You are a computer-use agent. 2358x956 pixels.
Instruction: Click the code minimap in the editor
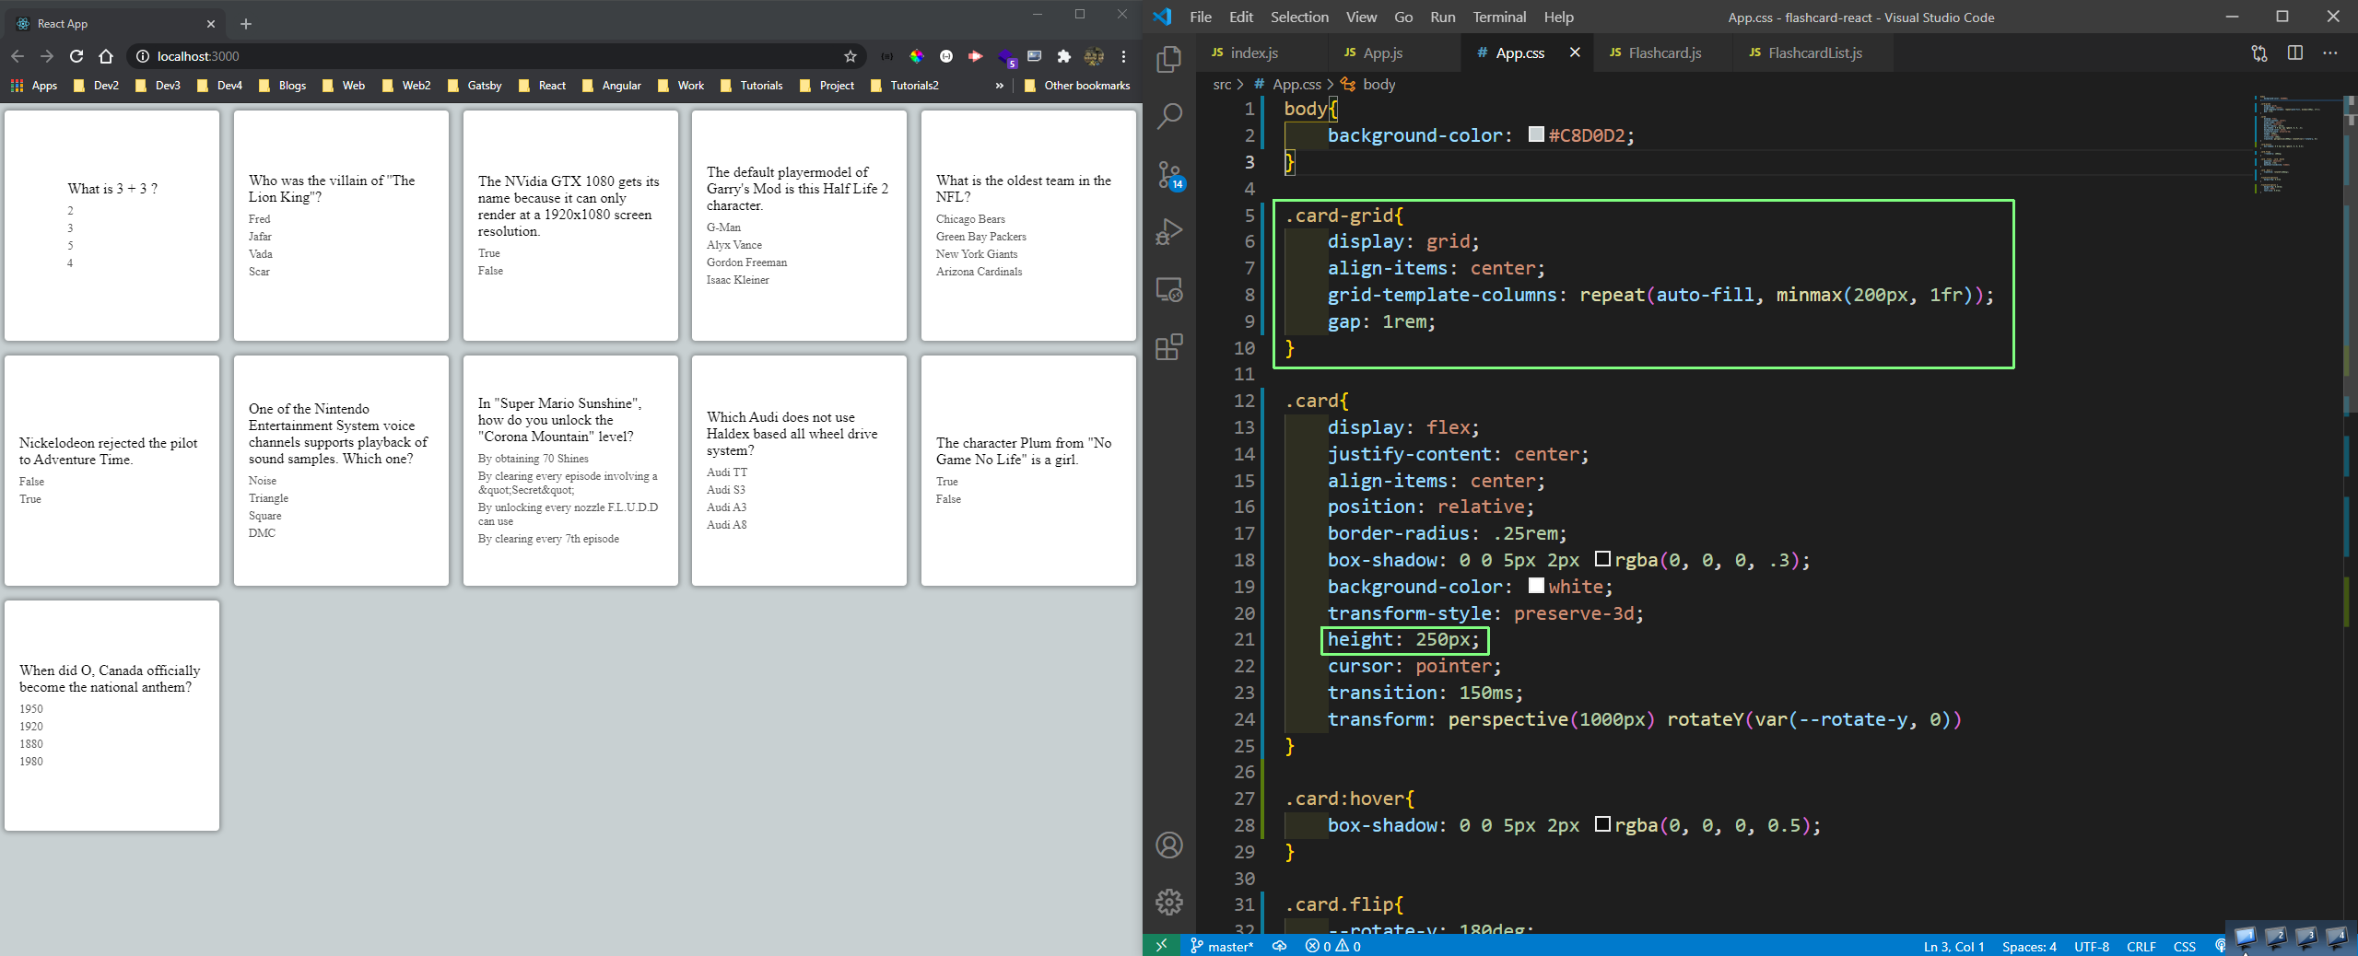(x=2298, y=143)
